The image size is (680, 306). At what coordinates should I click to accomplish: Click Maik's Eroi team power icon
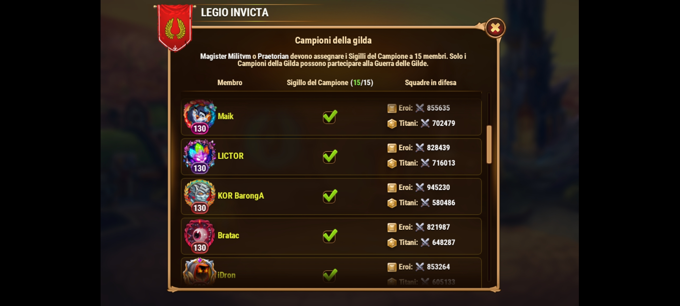392,108
